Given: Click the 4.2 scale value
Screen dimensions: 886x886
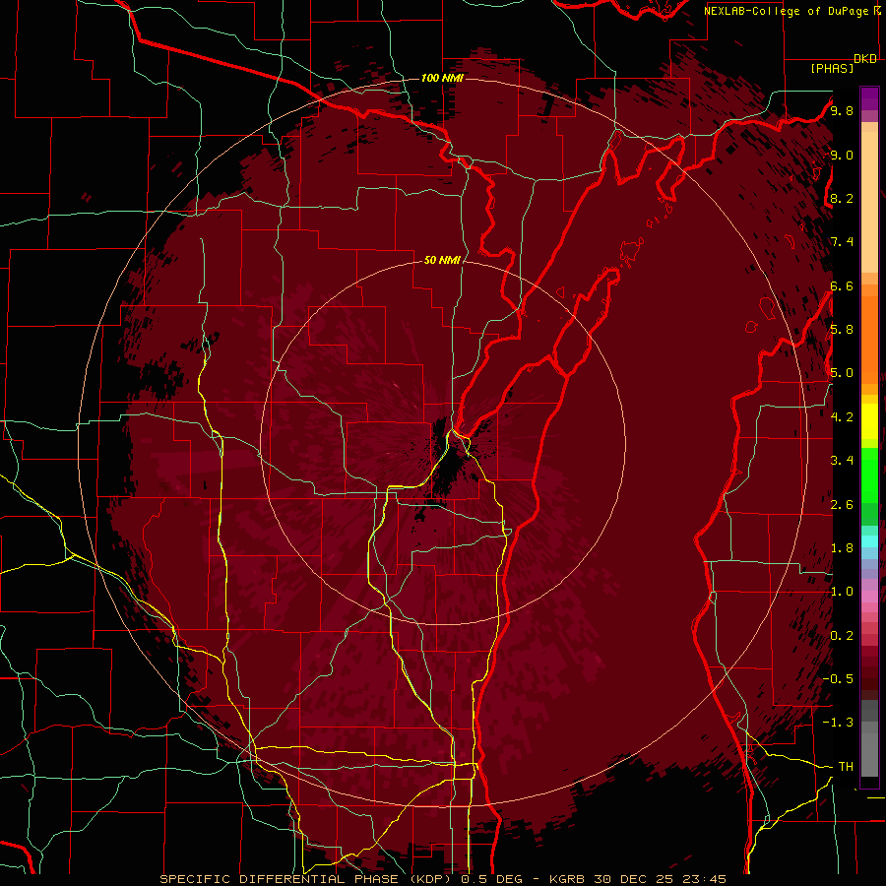Looking at the screenshot, I should click(x=842, y=417).
